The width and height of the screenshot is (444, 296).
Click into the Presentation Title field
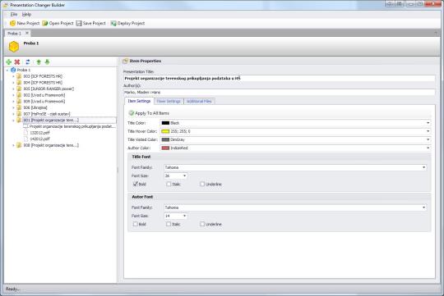pos(280,78)
